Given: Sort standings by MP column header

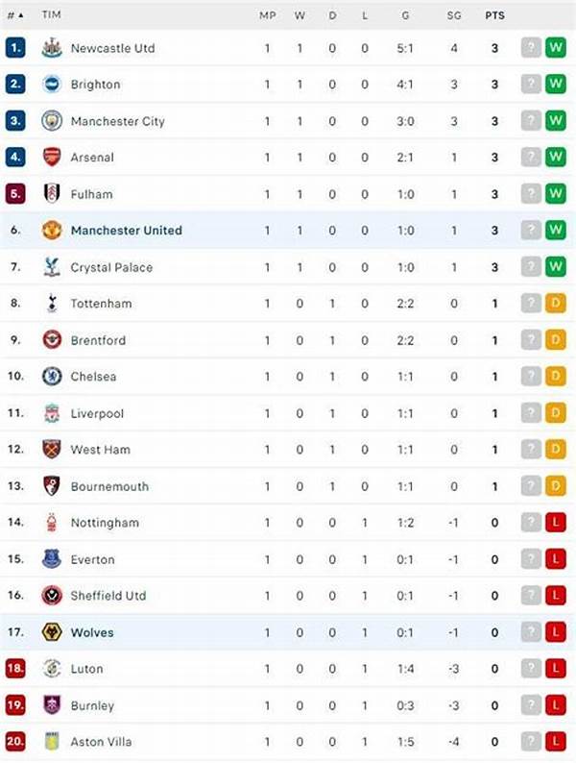Looking at the screenshot, I should (268, 16).
